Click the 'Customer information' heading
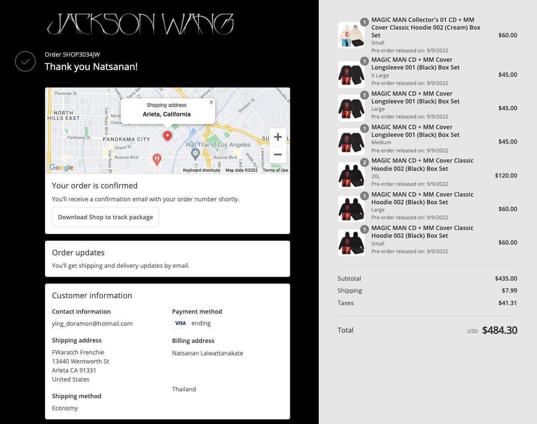Viewport: 537px width, 424px height. coord(92,295)
